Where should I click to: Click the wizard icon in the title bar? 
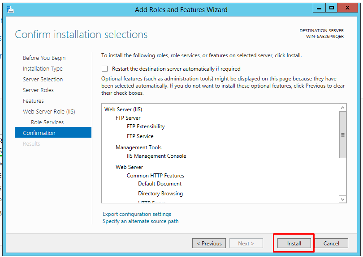click(x=10, y=10)
